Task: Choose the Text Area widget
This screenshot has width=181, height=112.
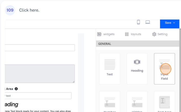Action: click(x=164, y=103)
